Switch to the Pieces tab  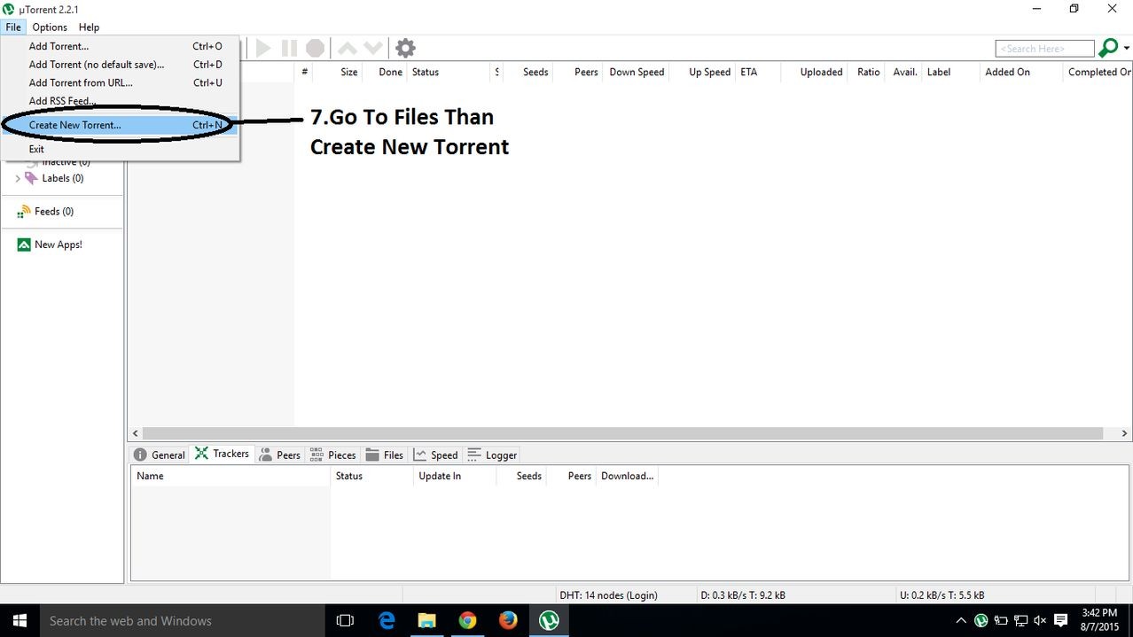click(x=332, y=454)
